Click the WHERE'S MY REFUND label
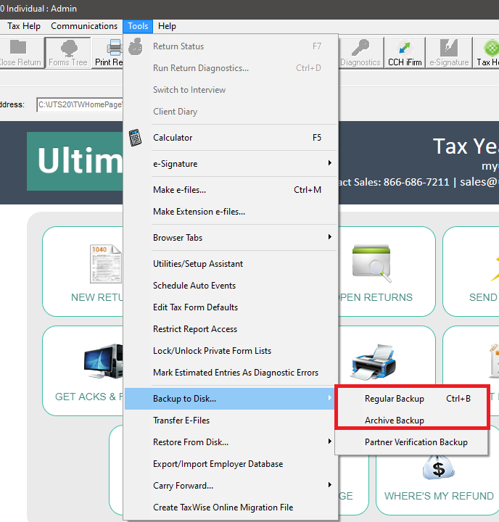This screenshot has height=522, width=499. tap(439, 496)
